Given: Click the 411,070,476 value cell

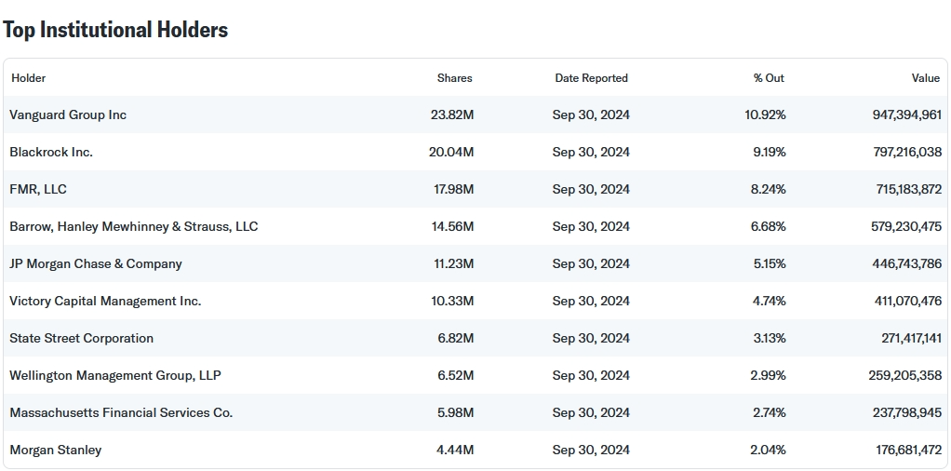Looking at the screenshot, I should tap(908, 301).
